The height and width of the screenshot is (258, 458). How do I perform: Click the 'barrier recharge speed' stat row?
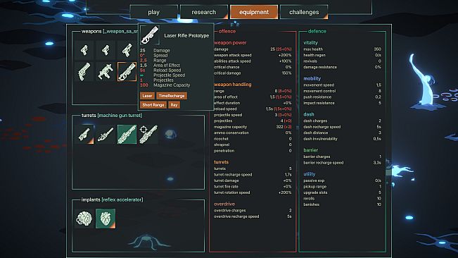pos(343,163)
